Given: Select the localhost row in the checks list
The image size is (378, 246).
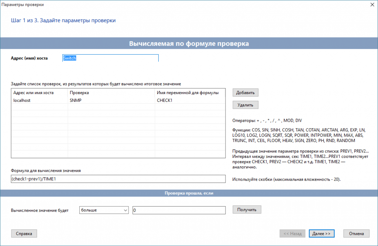Looking at the screenshot, I should [39, 100].
